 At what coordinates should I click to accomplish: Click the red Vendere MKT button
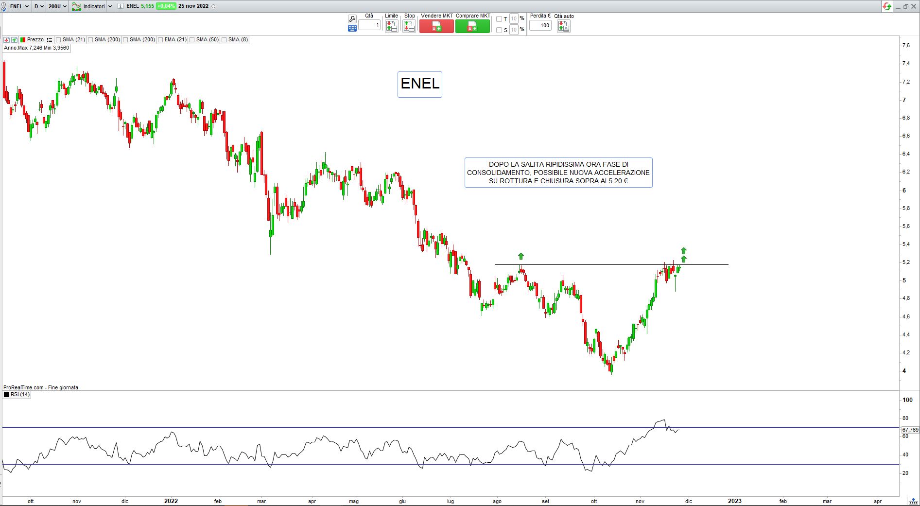click(x=436, y=26)
